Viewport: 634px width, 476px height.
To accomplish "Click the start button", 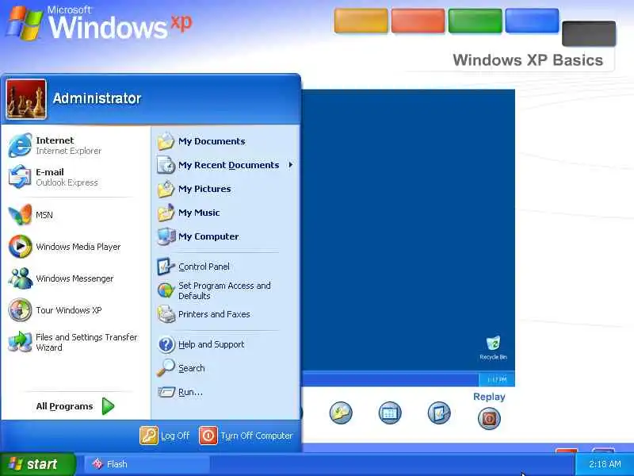I will (38, 464).
